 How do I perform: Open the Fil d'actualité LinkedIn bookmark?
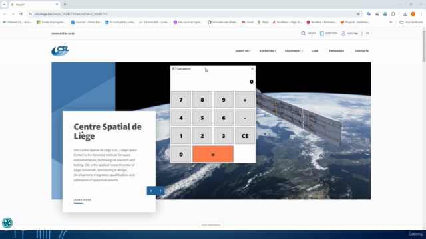coord(120,22)
